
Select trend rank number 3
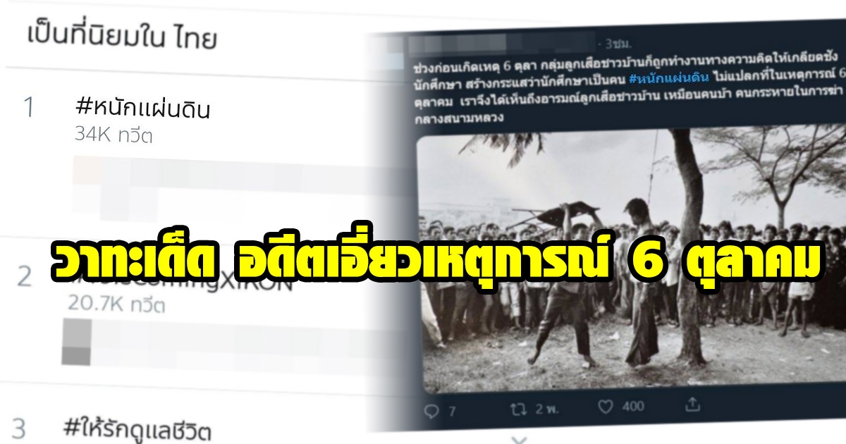20,428
